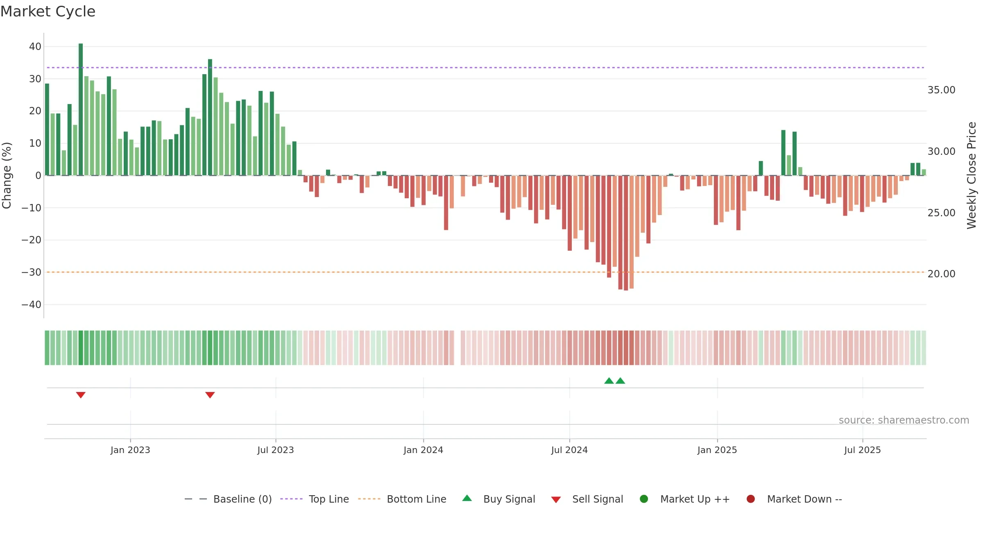Click the −40 tick on the Change axis
The height and width of the screenshot is (553, 983).
pos(32,305)
